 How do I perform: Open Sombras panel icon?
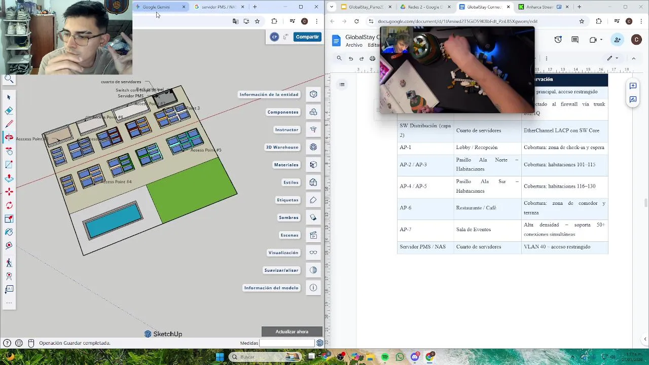click(x=313, y=217)
